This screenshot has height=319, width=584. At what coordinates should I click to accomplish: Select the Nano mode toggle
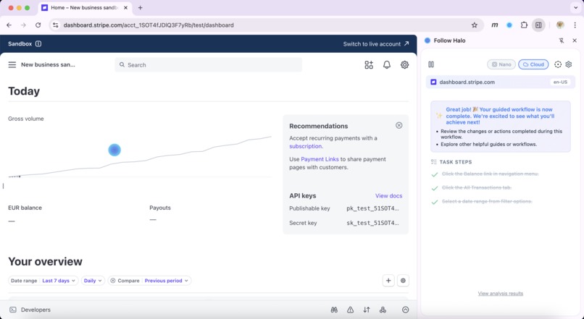click(x=501, y=64)
